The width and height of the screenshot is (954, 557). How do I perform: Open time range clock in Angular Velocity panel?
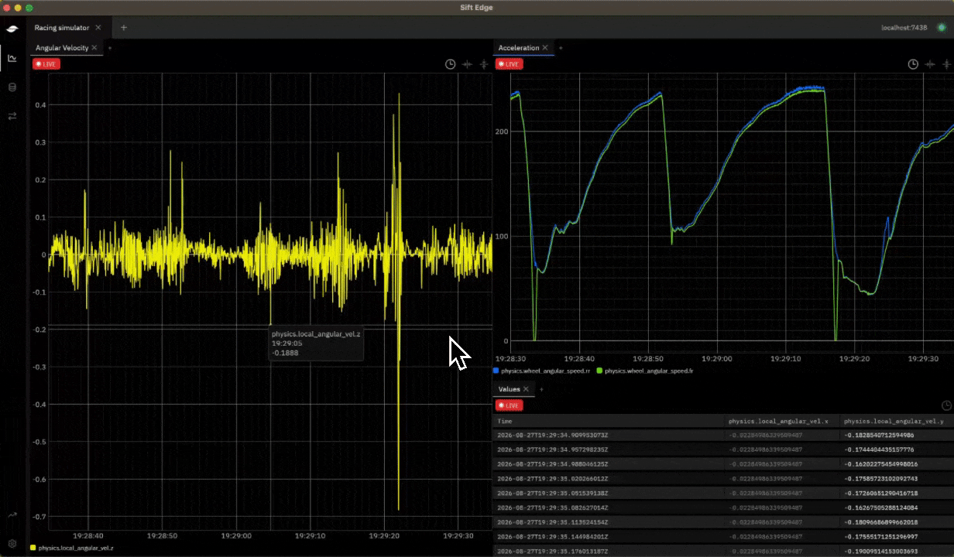450,64
